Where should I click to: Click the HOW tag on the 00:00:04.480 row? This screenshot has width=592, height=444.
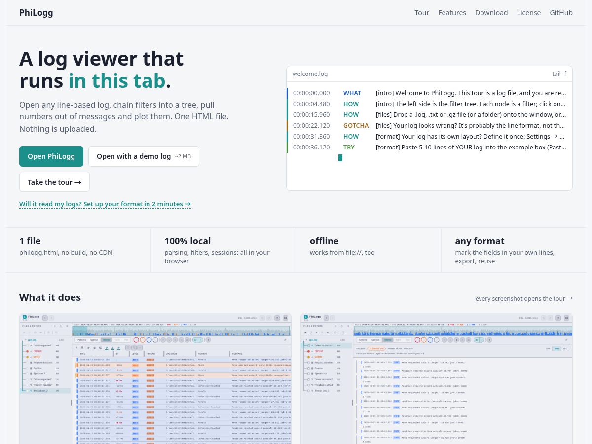[351, 104]
